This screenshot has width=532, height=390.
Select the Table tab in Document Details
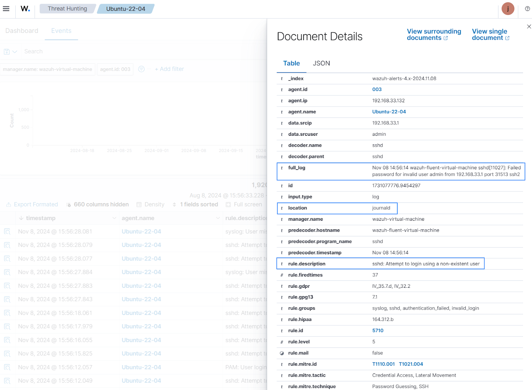click(x=291, y=63)
